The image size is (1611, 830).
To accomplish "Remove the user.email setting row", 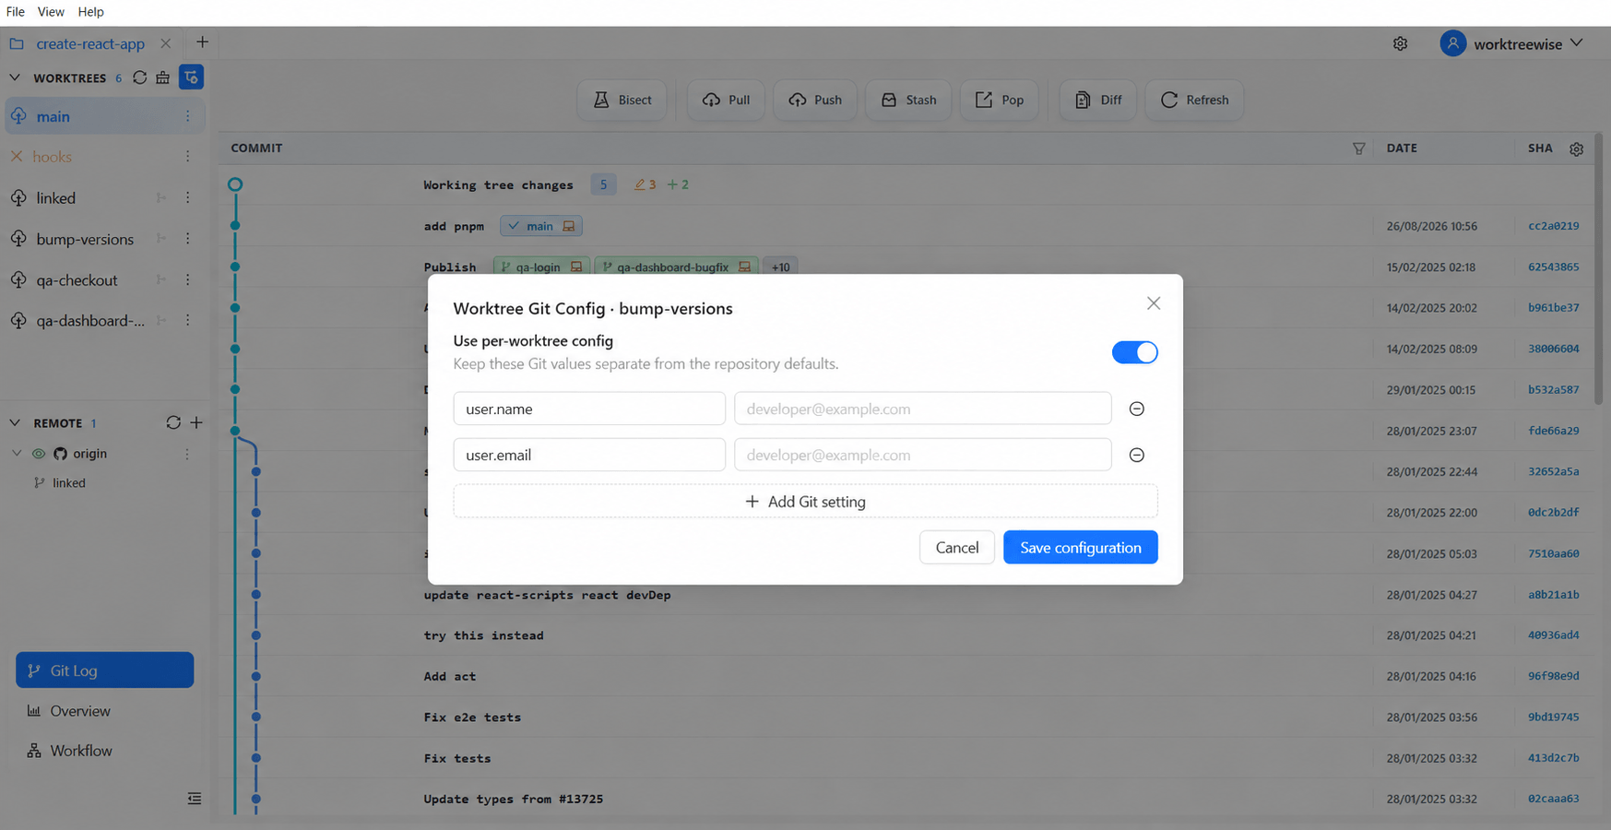I will 1136,455.
